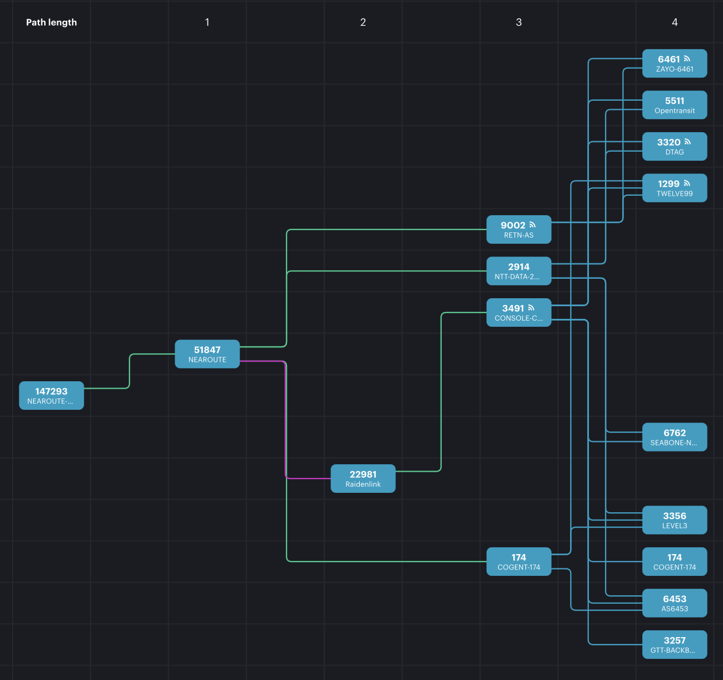Select the 51847 NEAROUTE node
723x680 pixels.
click(x=207, y=354)
